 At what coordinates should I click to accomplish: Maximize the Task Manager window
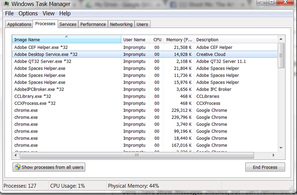[x=271, y=2]
